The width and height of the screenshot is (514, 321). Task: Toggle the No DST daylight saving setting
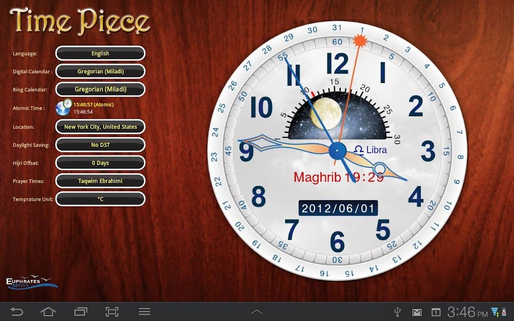point(100,145)
